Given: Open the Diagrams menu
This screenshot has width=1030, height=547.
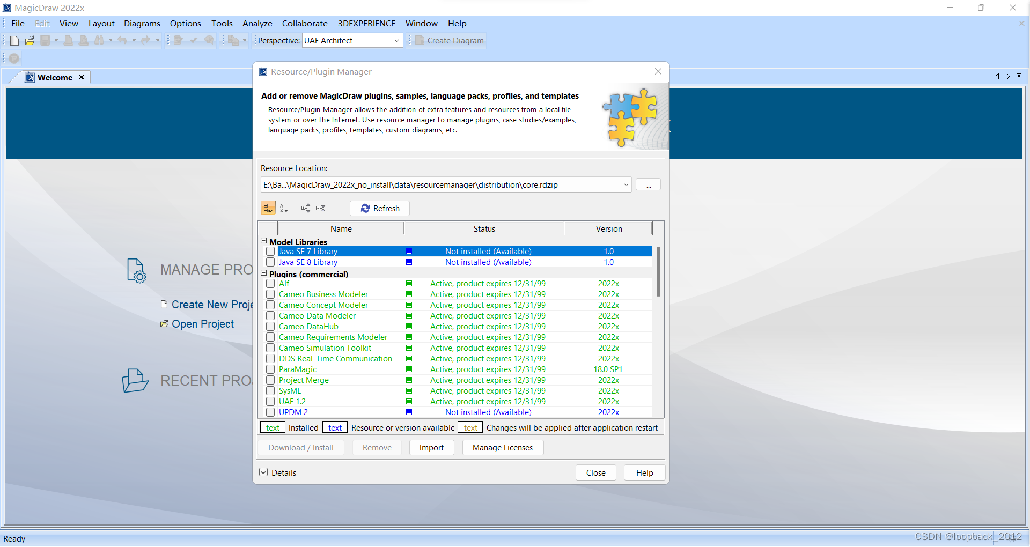Looking at the screenshot, I should [x=142, y=24].
